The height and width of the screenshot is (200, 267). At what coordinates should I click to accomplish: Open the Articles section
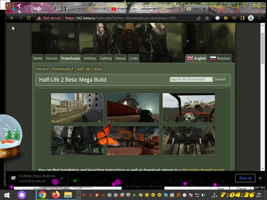90,58
